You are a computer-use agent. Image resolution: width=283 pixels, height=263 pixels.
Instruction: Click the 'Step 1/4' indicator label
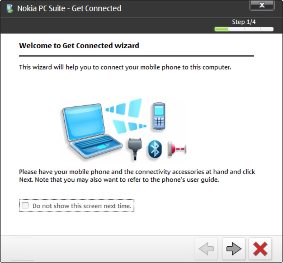coord(244,22)
